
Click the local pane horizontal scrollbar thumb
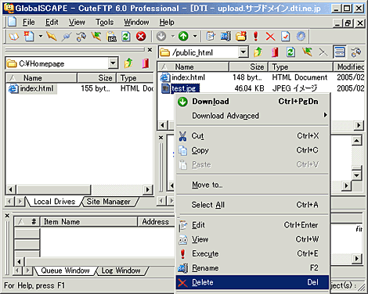[x=53, y=189]
